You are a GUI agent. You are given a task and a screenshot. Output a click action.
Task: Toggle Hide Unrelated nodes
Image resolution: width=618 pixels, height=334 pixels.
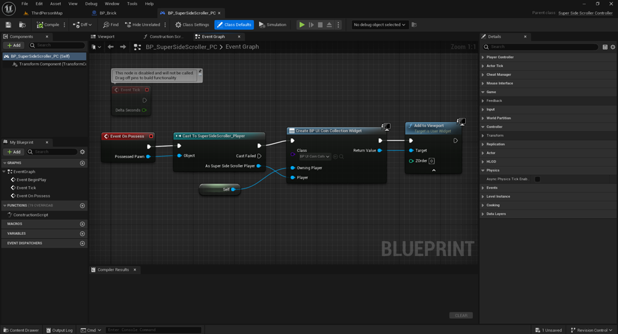[142, 25]
